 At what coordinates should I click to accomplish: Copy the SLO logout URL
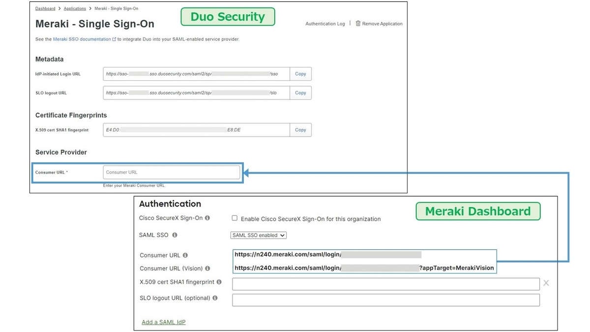coord(300,92)
